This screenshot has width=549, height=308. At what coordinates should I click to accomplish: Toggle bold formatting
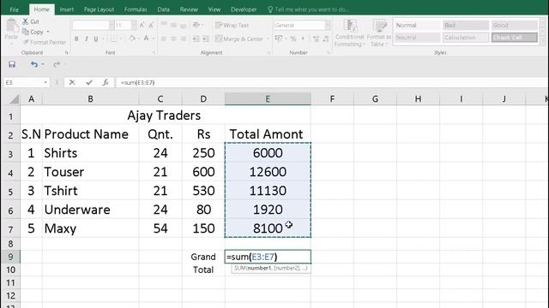click(x=76, y=38)
